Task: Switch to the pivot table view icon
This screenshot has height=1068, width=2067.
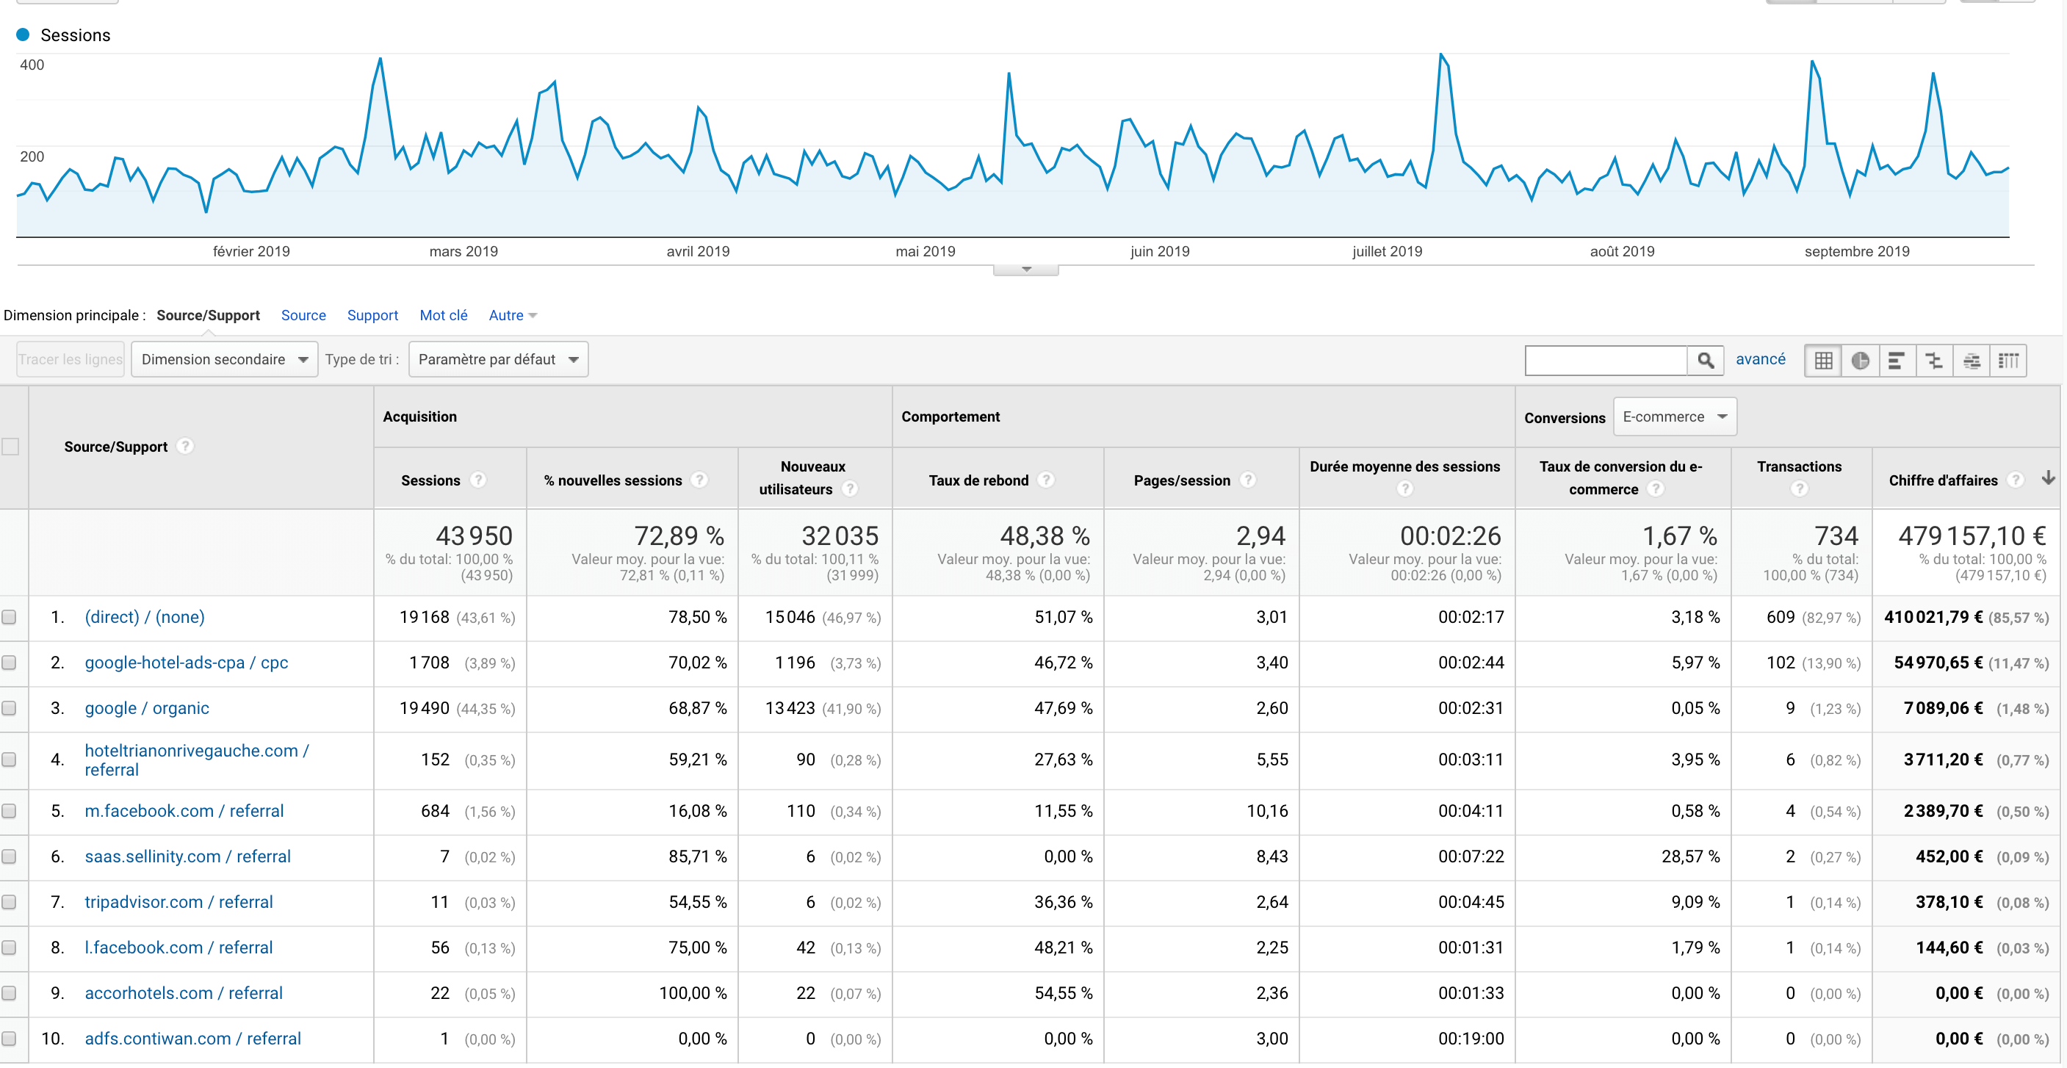Action: tap(2008, 360)
